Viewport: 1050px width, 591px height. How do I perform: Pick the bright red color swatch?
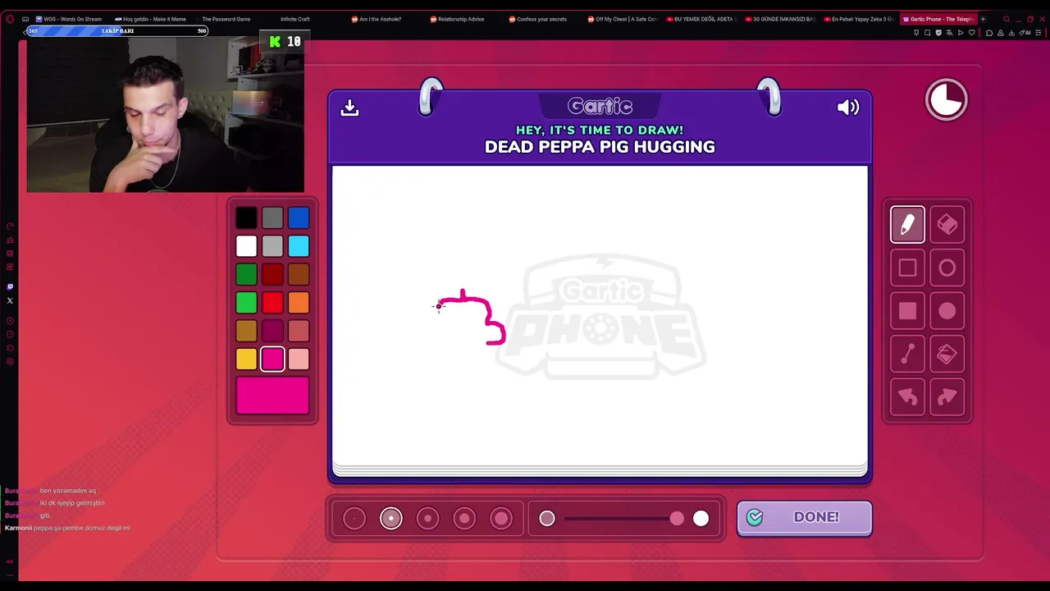272,303
